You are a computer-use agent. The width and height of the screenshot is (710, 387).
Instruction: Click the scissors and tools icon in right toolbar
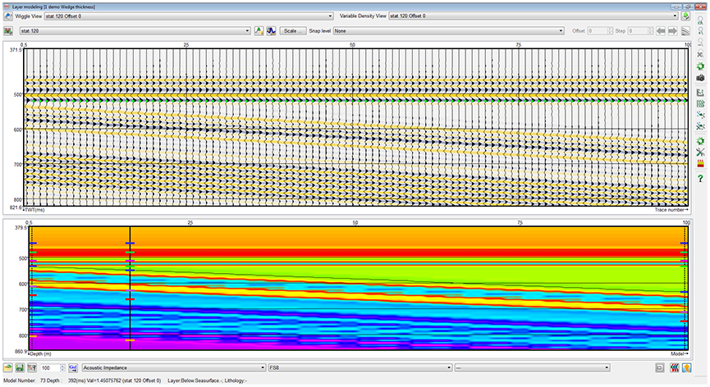pos(700,153)
